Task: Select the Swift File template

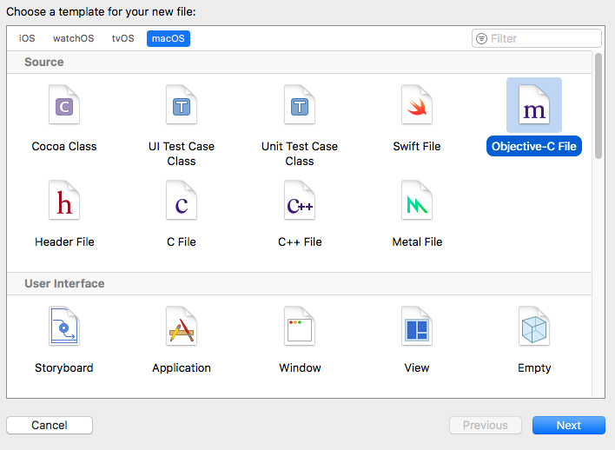Action: coord(417,105)
